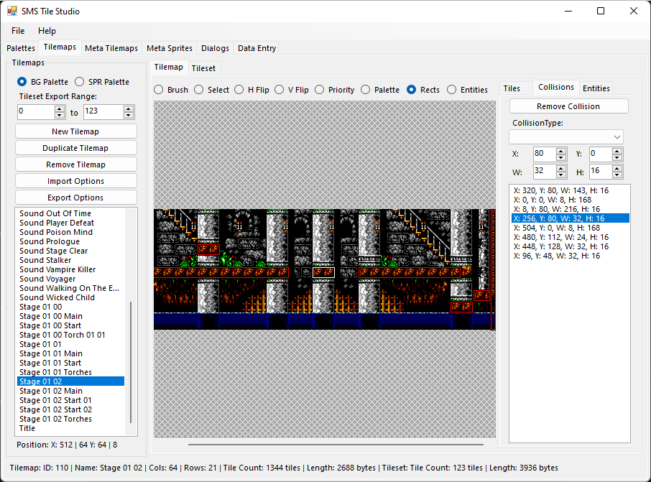Screen dimensions: 651x482
Task: Increment the collision W value
Action: pos(561,168)
